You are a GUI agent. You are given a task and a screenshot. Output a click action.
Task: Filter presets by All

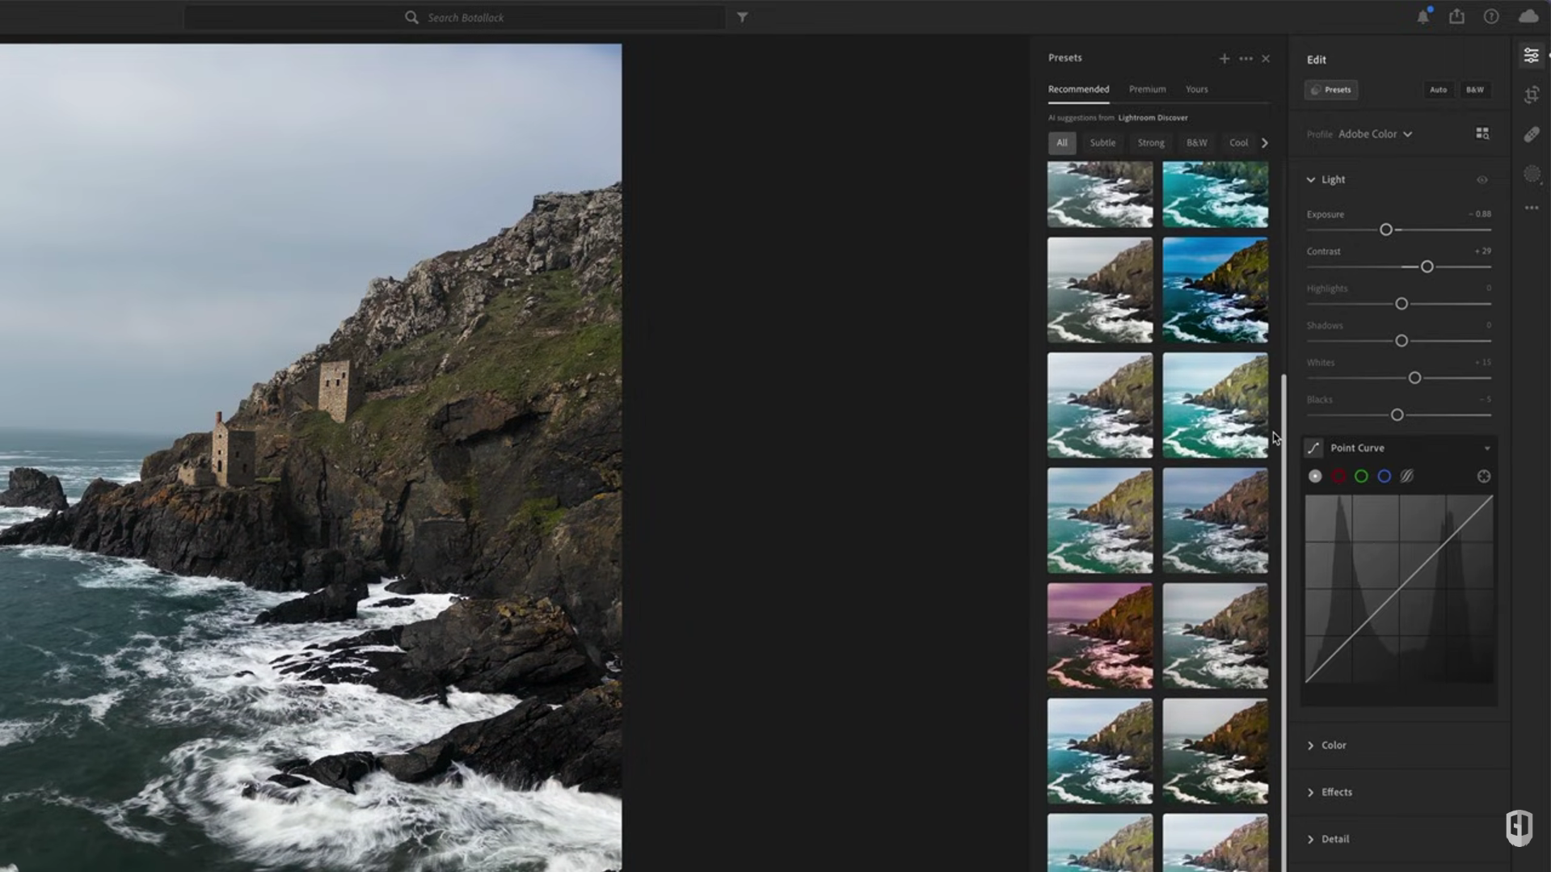point(1061,143)
